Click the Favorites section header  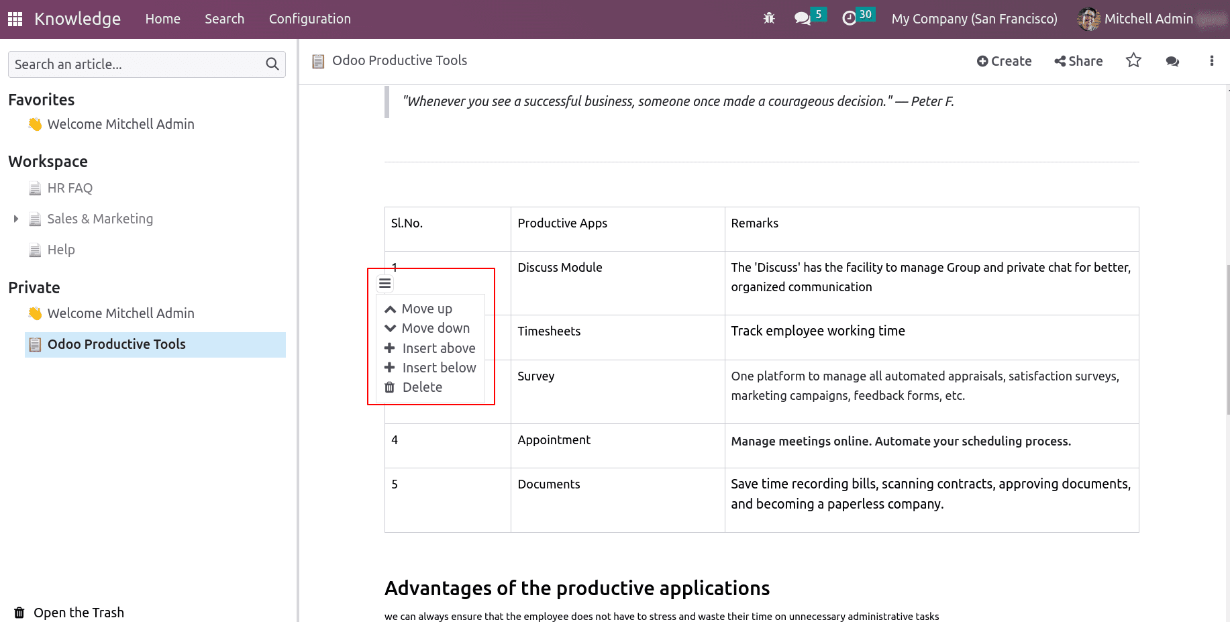click(41, 100)
